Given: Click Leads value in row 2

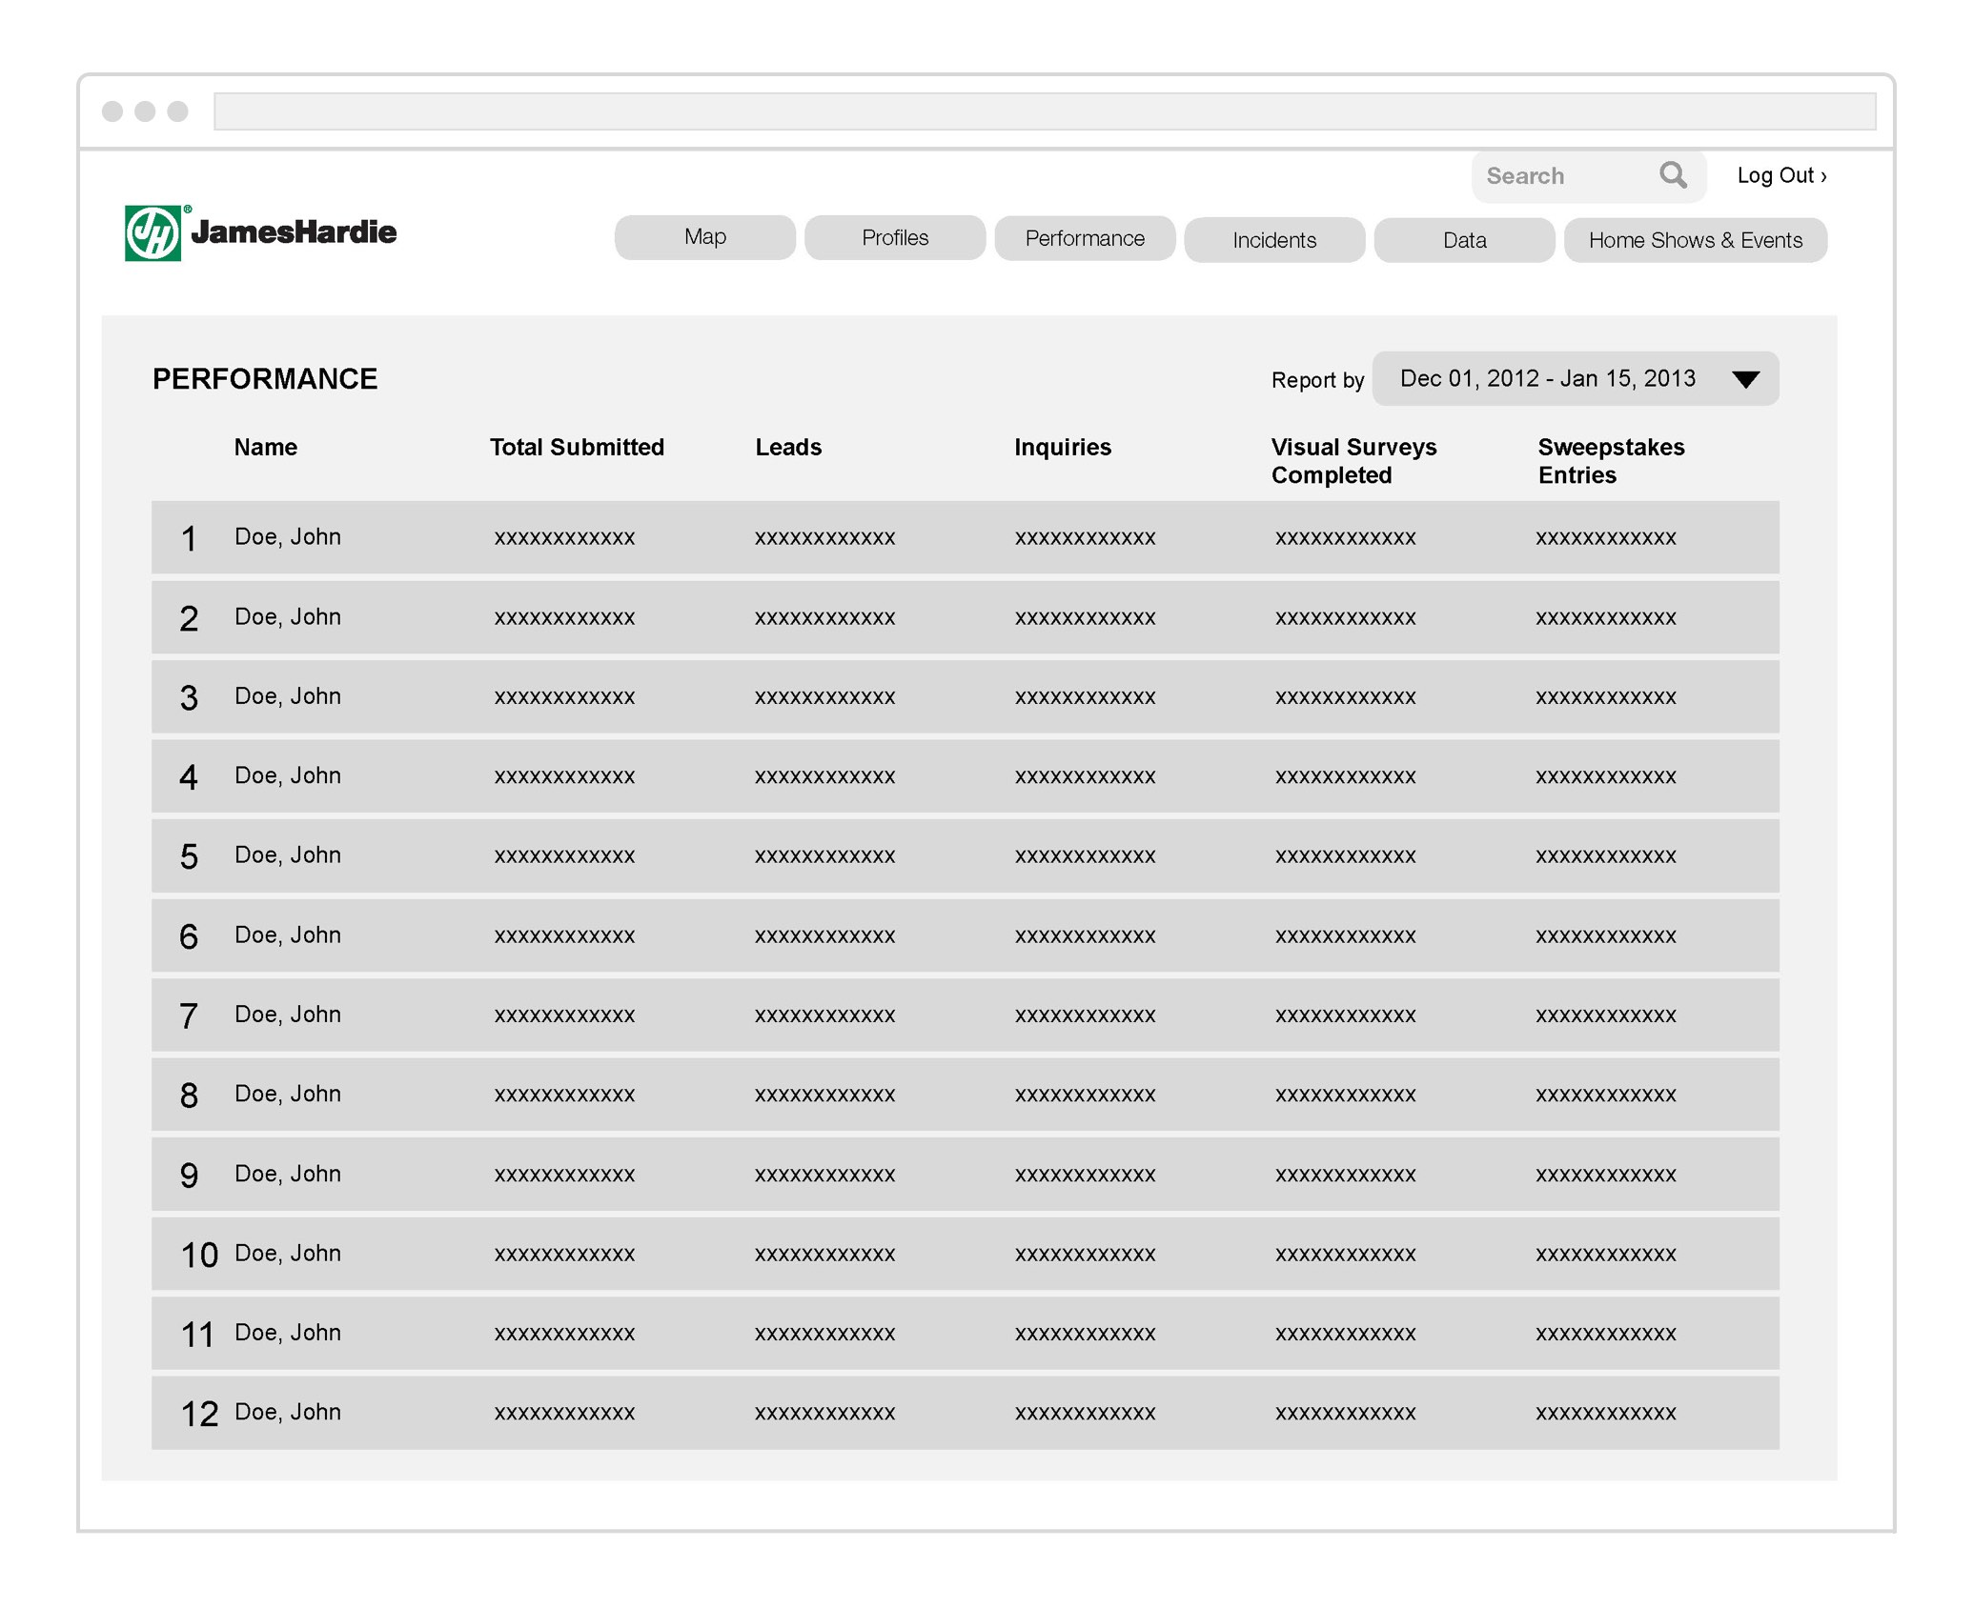Looking at the screenshot, I should tap(825, 618).
